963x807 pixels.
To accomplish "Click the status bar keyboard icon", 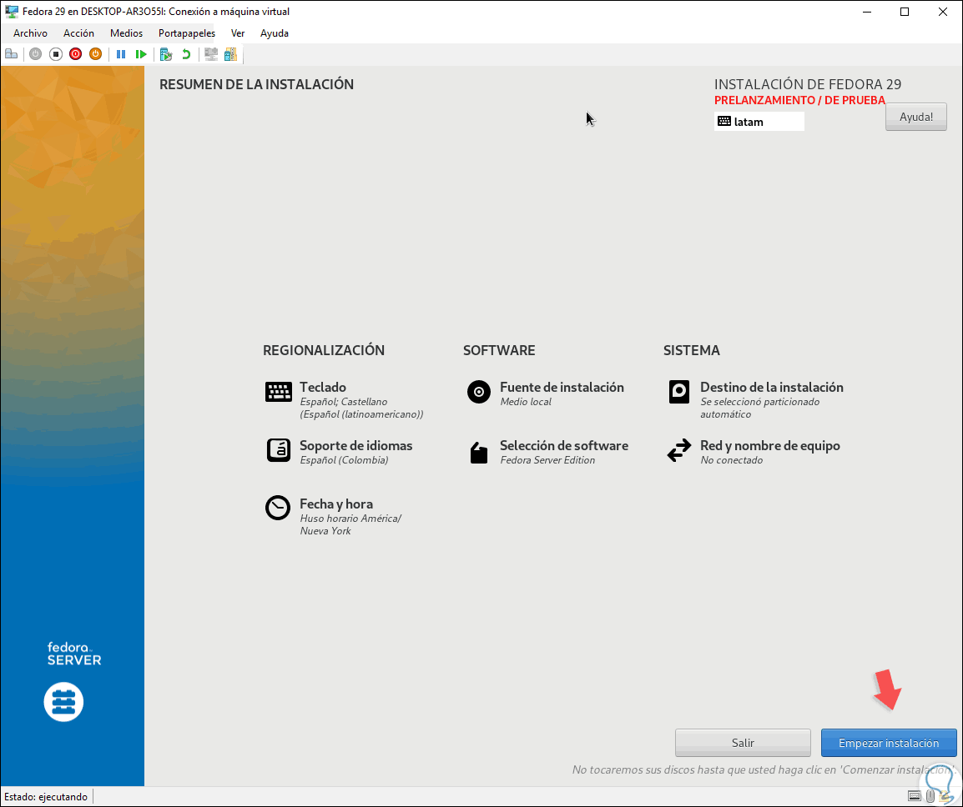I will click(x=915, y=796).
